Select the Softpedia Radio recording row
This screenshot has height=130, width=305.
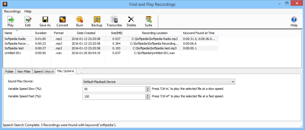[110, 39]
